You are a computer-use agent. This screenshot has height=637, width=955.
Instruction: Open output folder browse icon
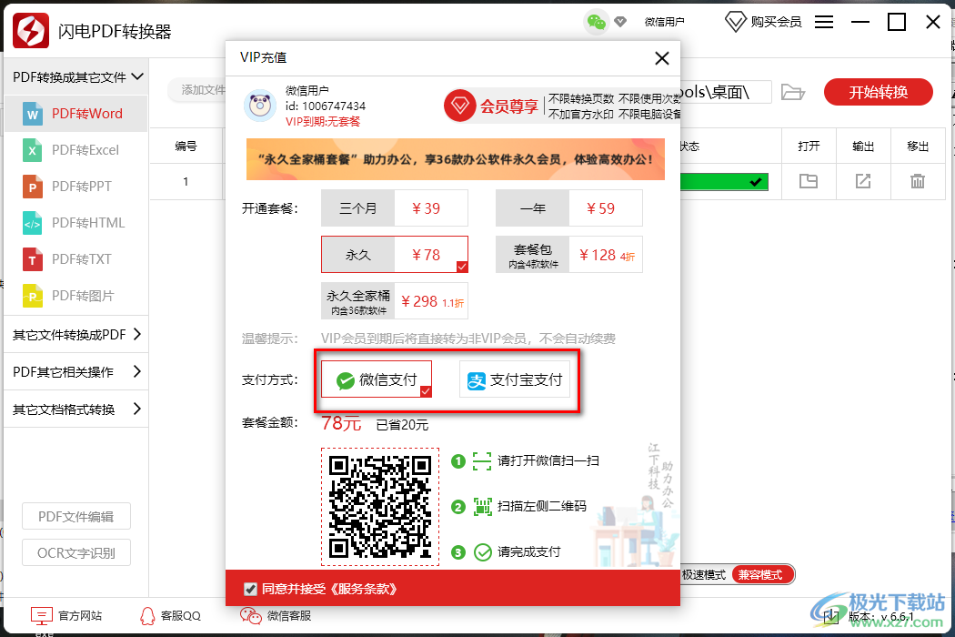pos(793,92)
